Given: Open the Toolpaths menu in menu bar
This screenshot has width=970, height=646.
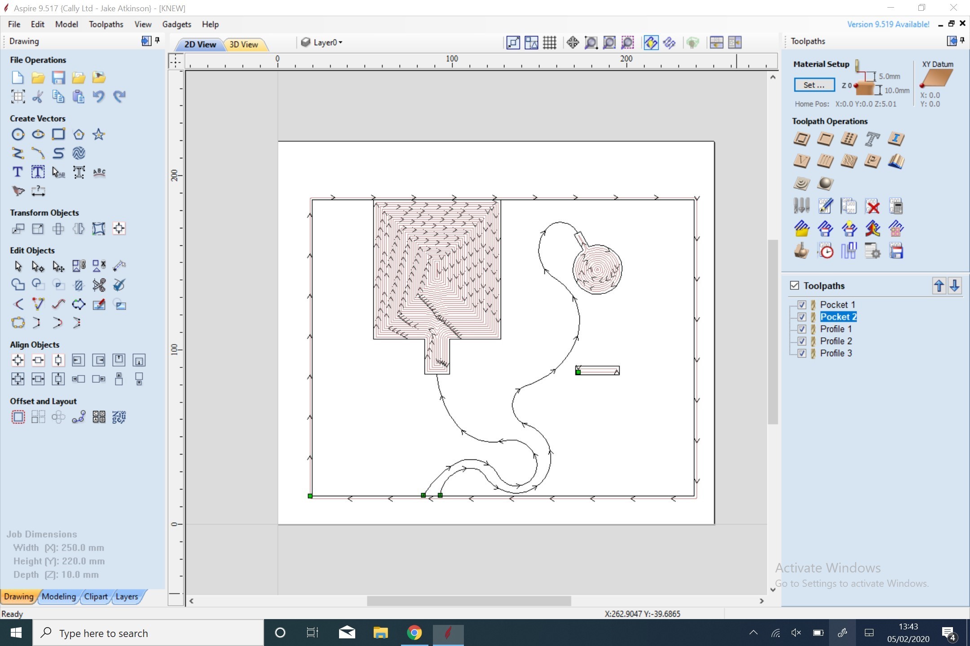Looking at the screenshot, I should coord(106,24).
